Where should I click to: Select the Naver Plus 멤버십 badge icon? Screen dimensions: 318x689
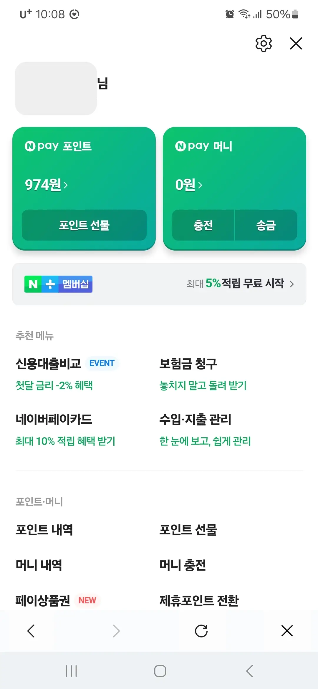point(58,284)
